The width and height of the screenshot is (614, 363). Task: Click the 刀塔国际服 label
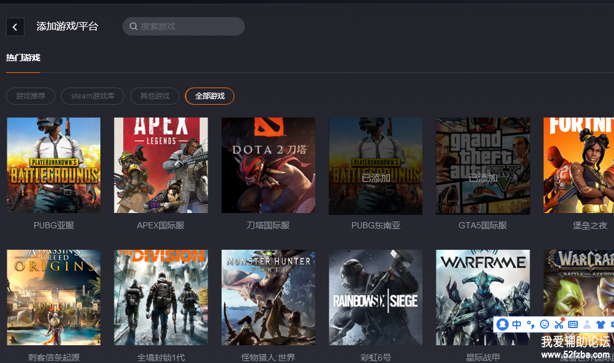coord(268,225)
